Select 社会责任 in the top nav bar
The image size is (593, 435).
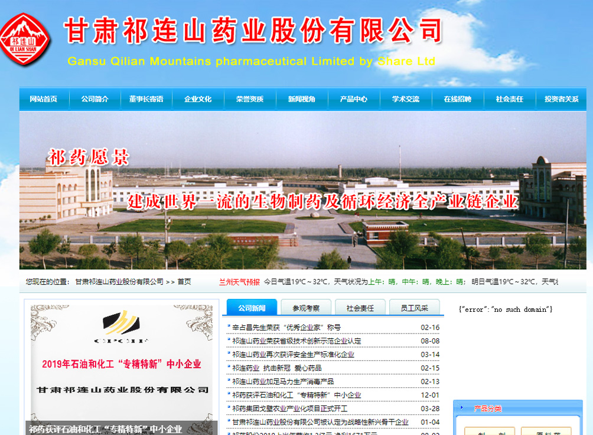509,99
